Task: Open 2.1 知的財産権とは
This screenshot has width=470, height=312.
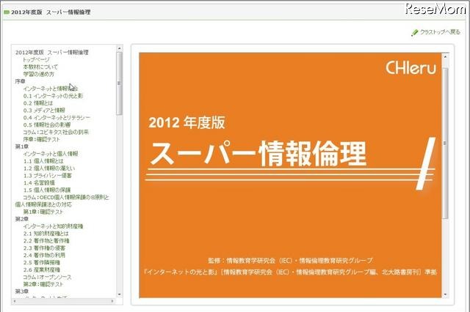Action: point(46,234)
